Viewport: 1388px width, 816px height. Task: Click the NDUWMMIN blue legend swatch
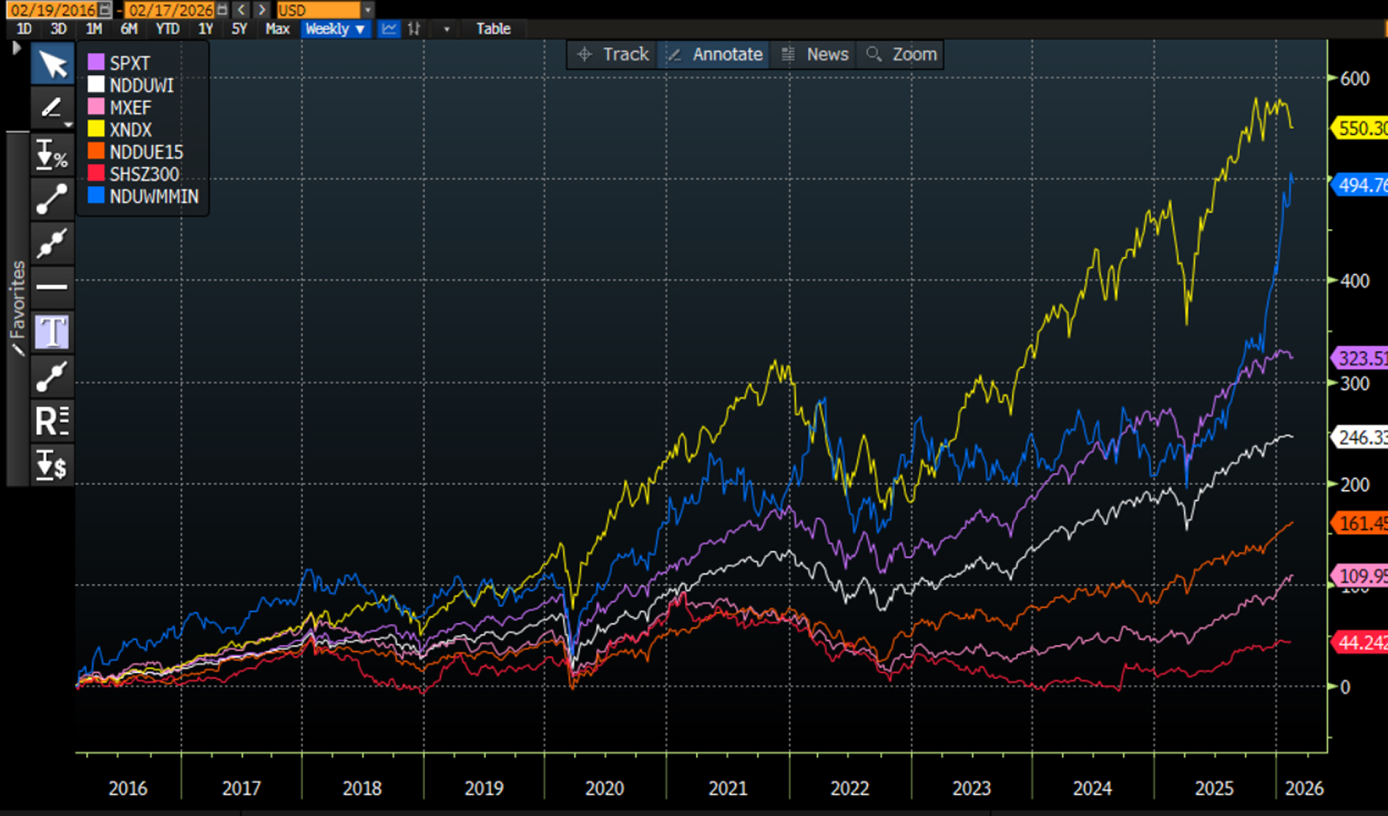coord(96,195)
